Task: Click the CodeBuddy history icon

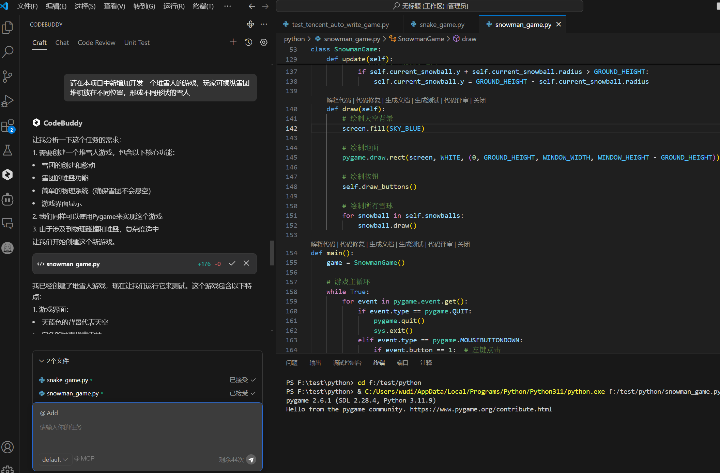Action: coord(248,42)
